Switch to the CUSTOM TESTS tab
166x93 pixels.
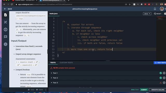66,63
